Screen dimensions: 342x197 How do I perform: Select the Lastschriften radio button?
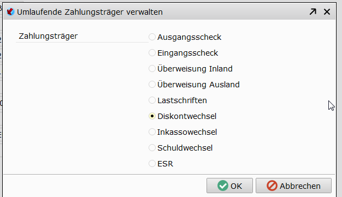click(x=152, y=100)
